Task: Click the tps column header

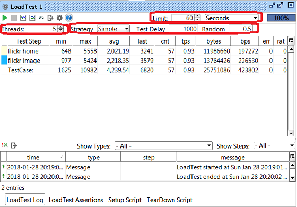Action: coord(186,41)
